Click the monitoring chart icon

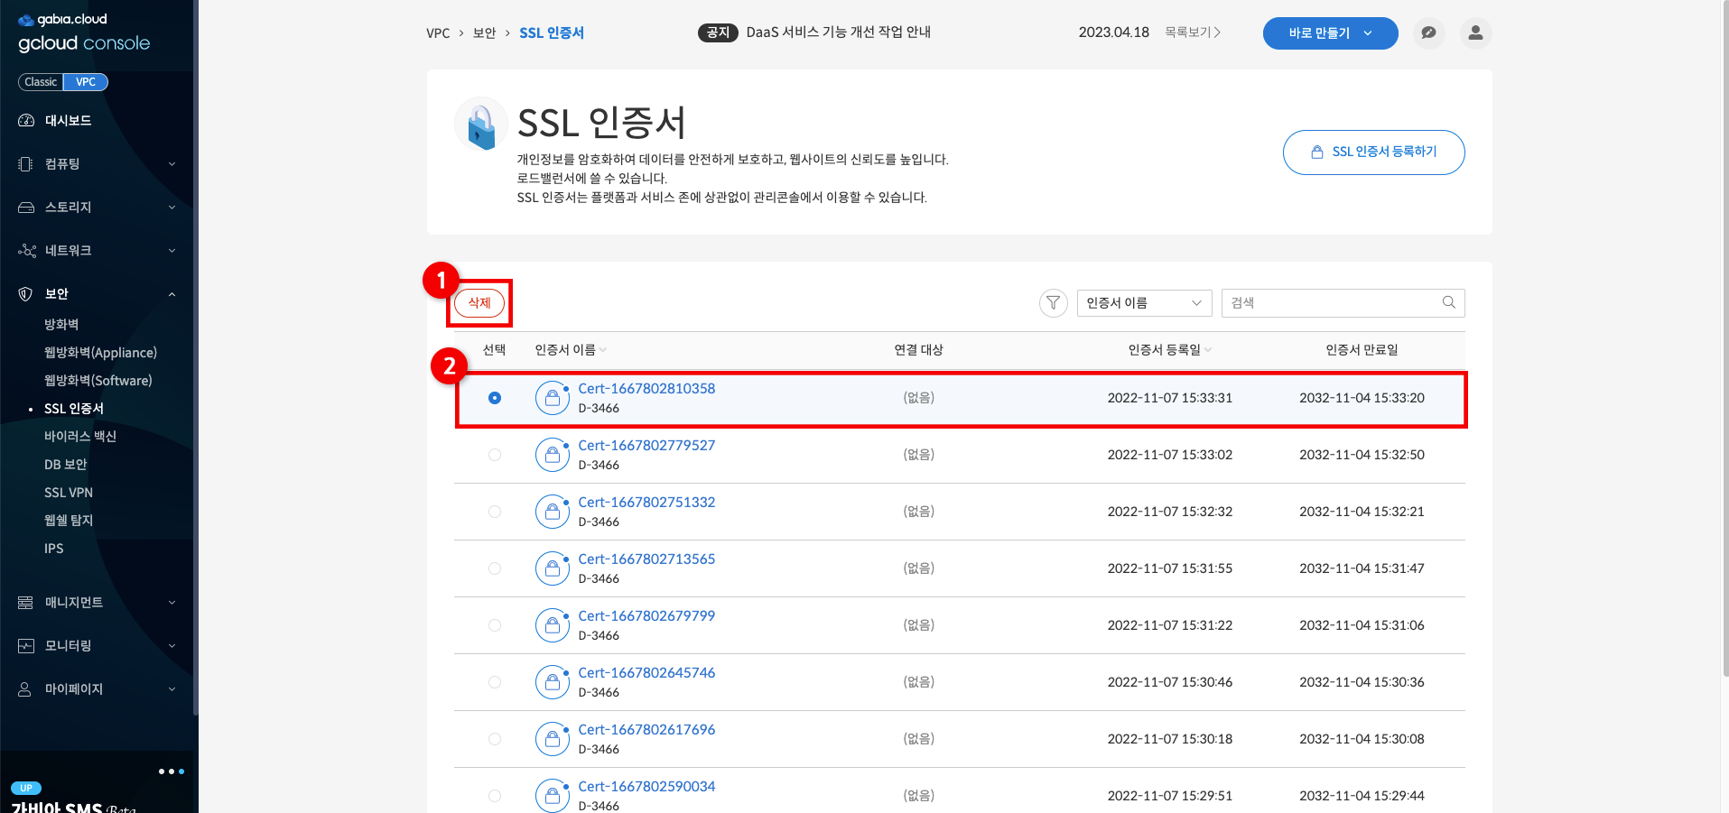(26, 646)
